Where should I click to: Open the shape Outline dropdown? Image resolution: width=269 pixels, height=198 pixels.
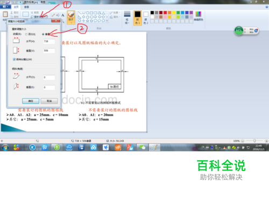tap(115, 13)
